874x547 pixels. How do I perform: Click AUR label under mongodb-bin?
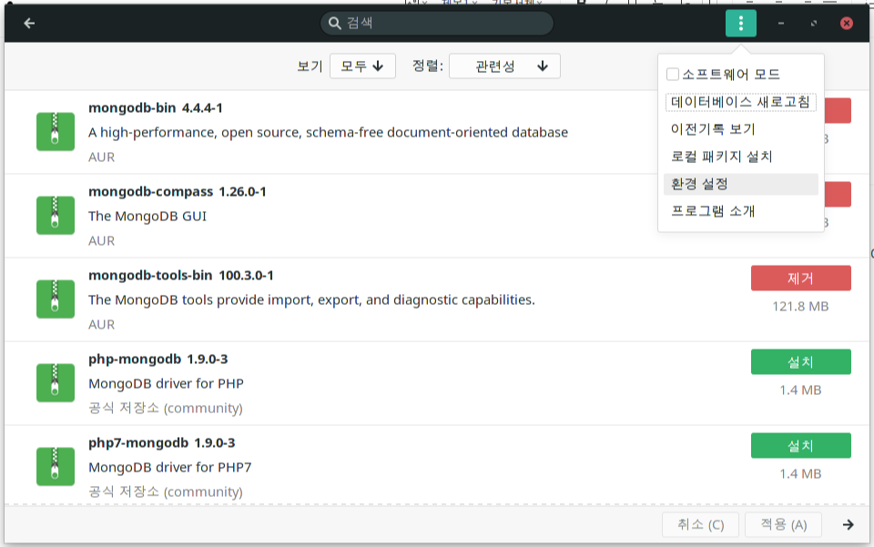[x=101, y=157]
